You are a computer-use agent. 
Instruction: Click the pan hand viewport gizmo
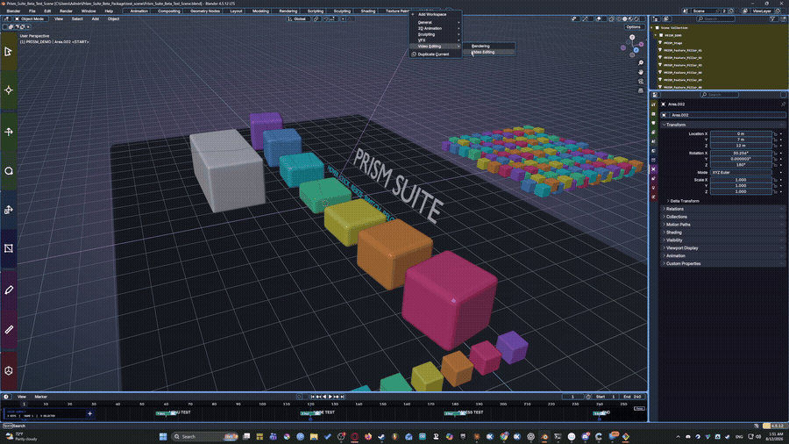point(641,72)
